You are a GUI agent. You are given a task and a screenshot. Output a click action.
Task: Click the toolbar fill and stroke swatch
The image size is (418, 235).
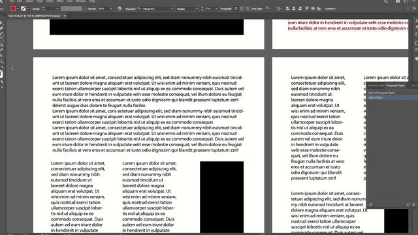coord(1,74)
